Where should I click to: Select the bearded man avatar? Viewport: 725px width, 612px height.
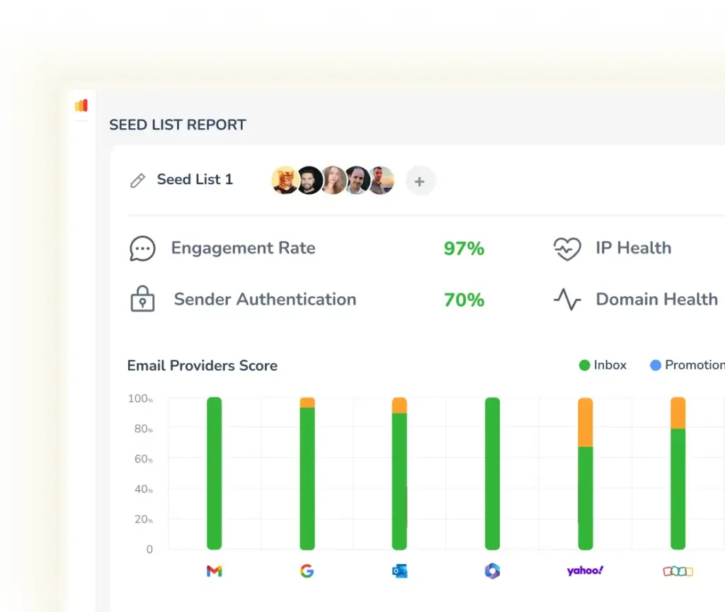click(310, 181)
